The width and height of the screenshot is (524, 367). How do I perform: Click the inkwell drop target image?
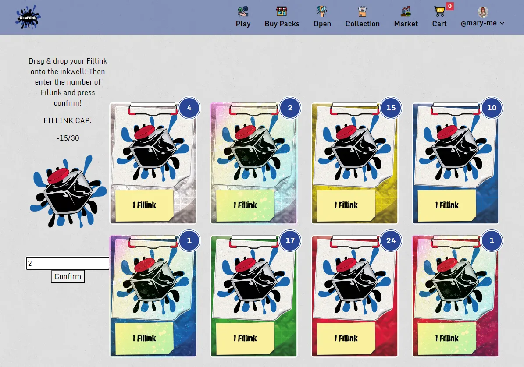click(68, 191)
